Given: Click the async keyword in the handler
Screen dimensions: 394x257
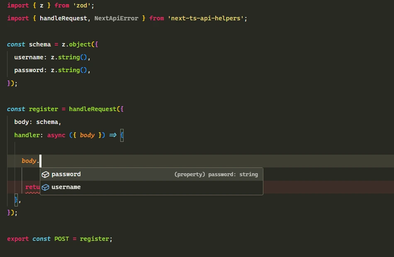Looking at the screenshot, I should click(56, 135).
